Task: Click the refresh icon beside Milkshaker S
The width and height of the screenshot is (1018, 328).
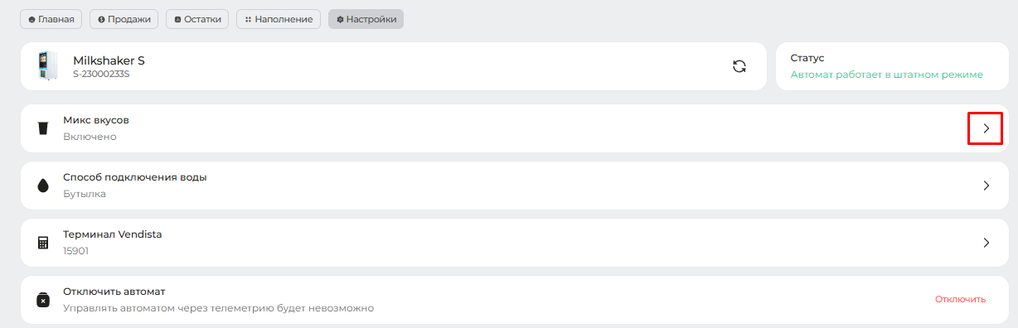Action: tap(739, 66)
